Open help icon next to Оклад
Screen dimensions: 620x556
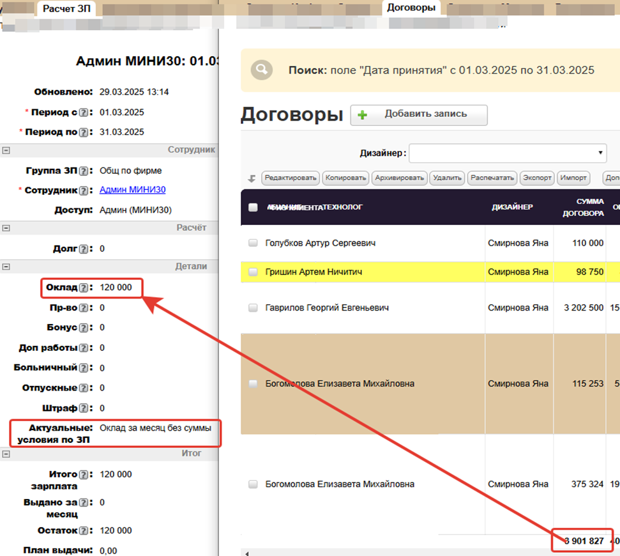click(x=83, y=288)
